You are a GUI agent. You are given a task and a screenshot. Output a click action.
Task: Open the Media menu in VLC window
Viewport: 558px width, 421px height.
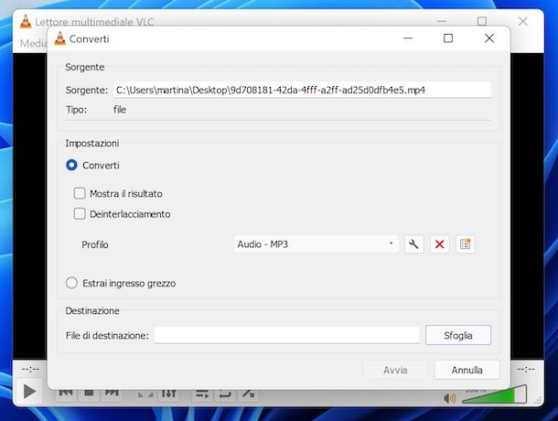pos(34,43)
